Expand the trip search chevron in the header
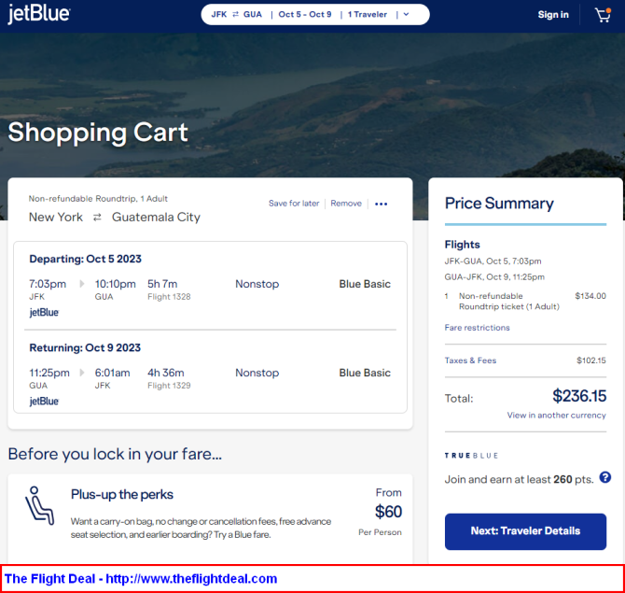 (406, 15)
